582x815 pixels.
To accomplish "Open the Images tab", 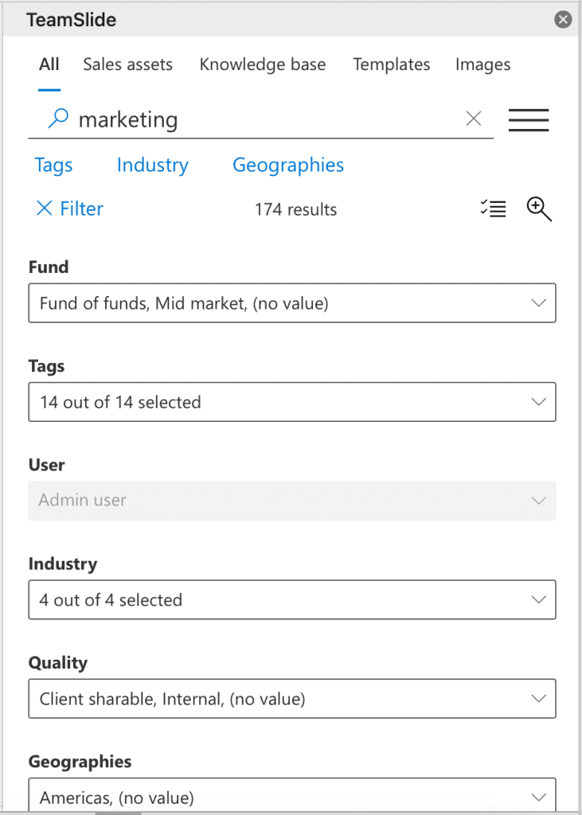I will [x=482, y=64].
